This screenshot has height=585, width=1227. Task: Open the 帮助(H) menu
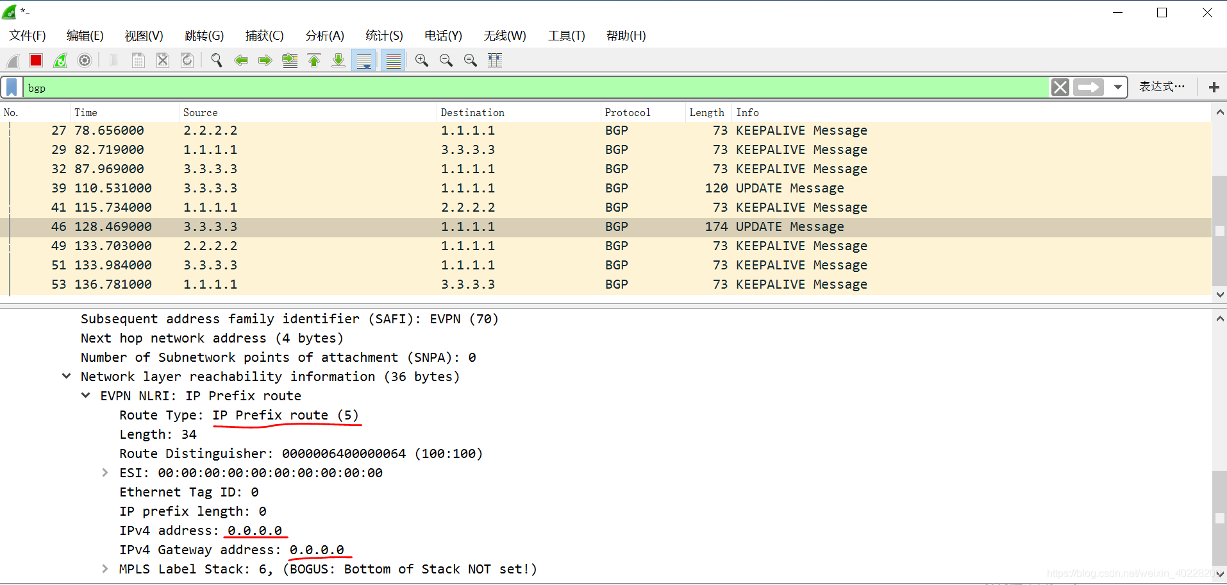(x=626, y=36)
